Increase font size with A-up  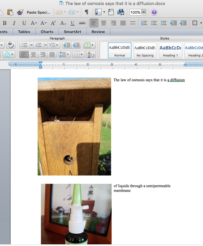[x=33, y=23]
